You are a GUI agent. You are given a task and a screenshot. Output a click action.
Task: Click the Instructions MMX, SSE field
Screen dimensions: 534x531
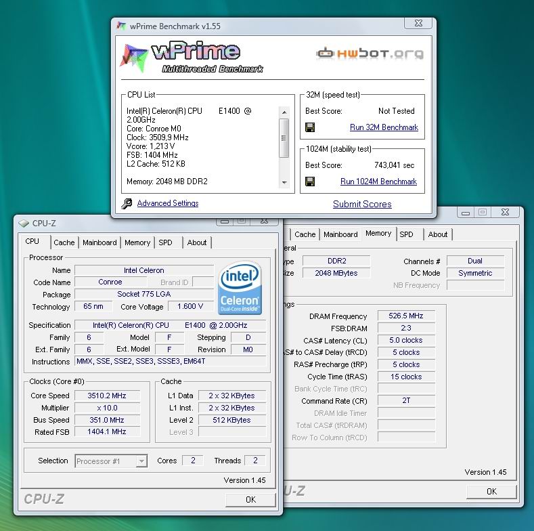[171, 361]
